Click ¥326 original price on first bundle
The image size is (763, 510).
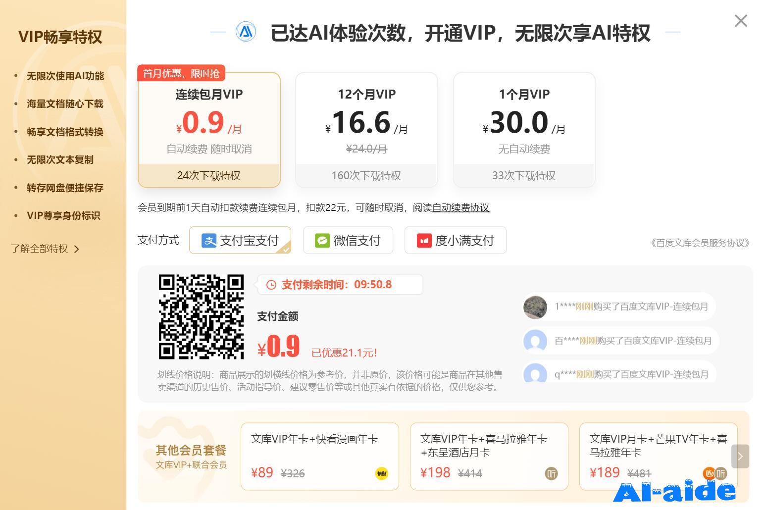(x=293, y=473)
